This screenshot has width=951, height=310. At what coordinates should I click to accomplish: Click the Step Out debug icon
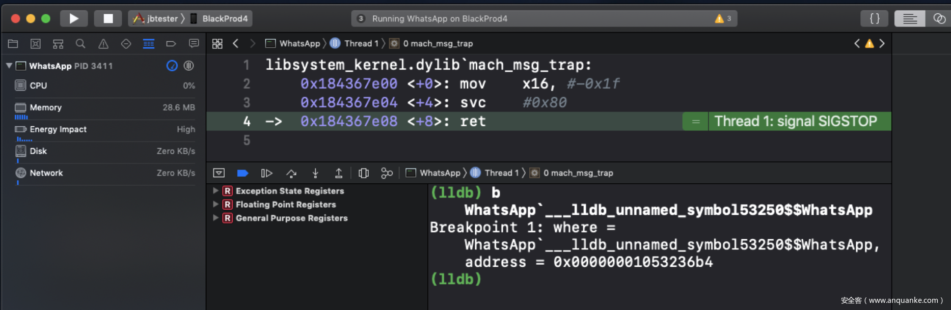point(339,174)
